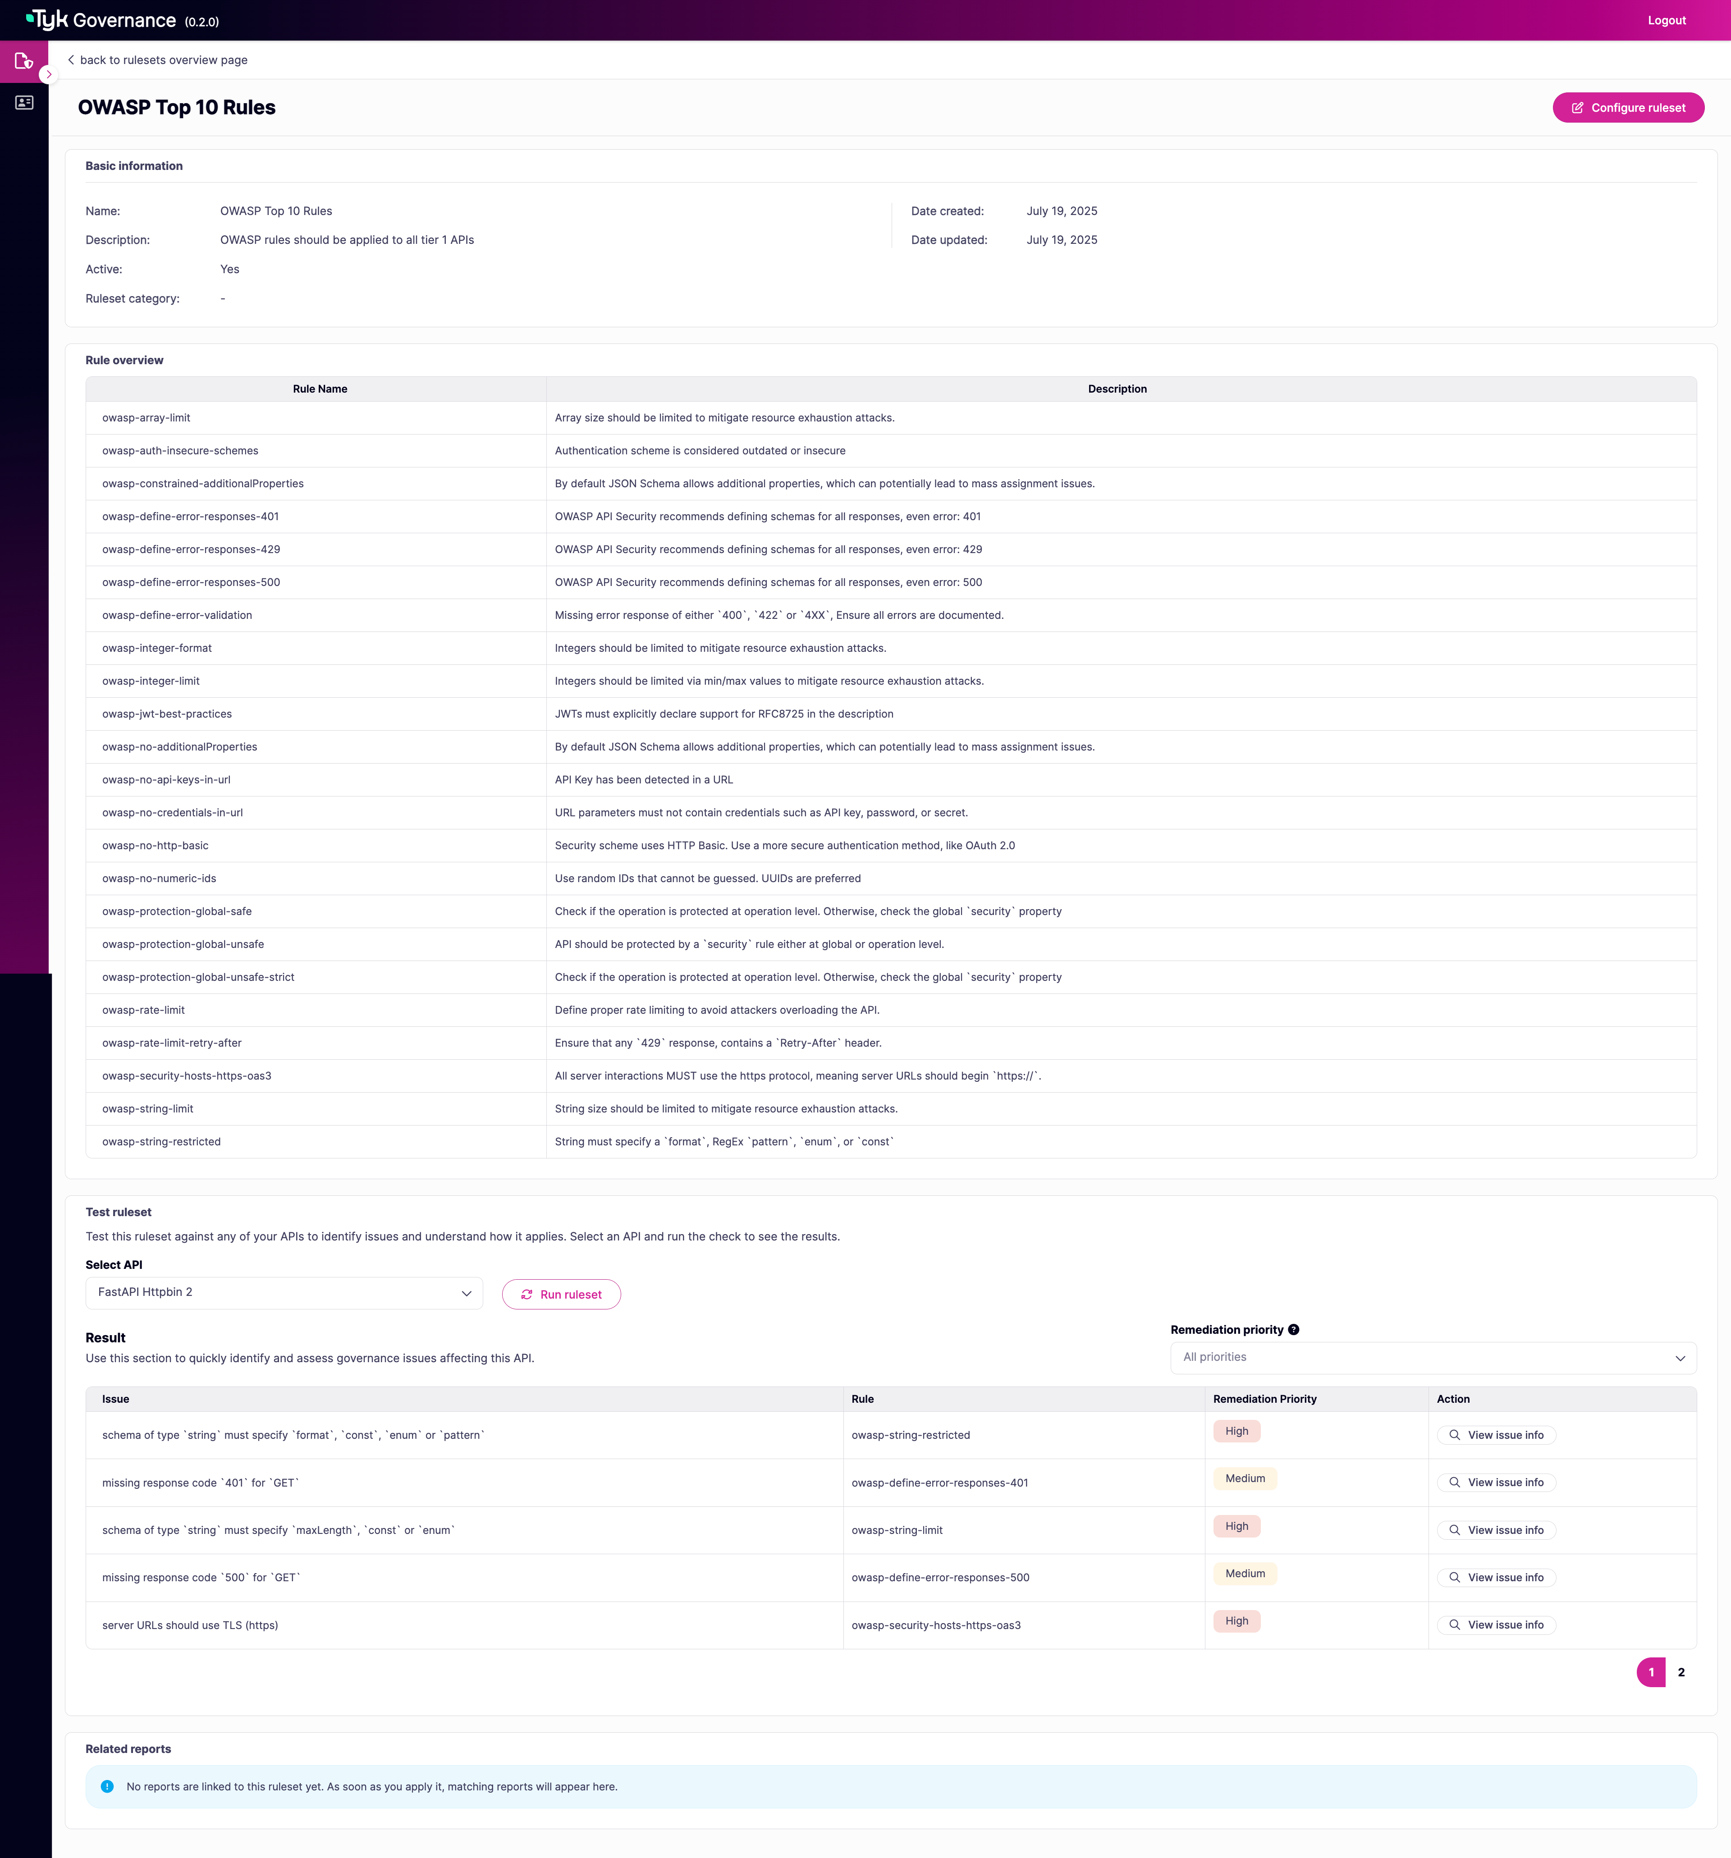Open the Select API dropdown
The width and height of the screenshot is (1731, 1858).
click(x=284, y=1294)
